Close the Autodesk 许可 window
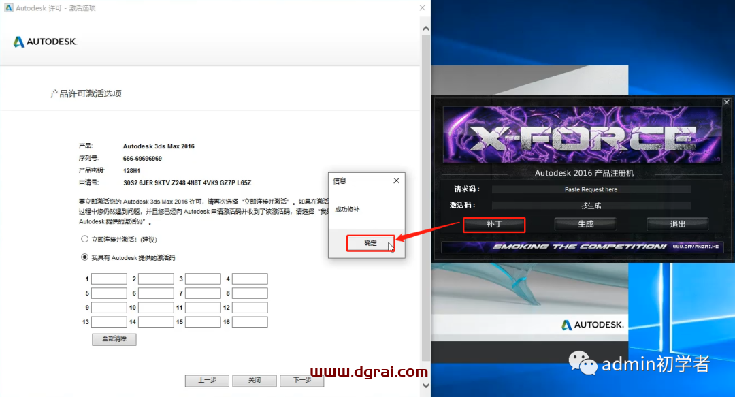 423,8
